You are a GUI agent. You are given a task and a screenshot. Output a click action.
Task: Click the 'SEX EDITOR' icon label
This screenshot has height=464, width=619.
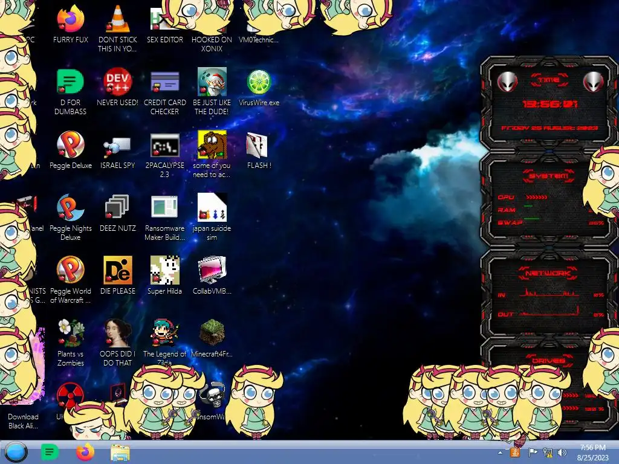(x=164, y=39)
